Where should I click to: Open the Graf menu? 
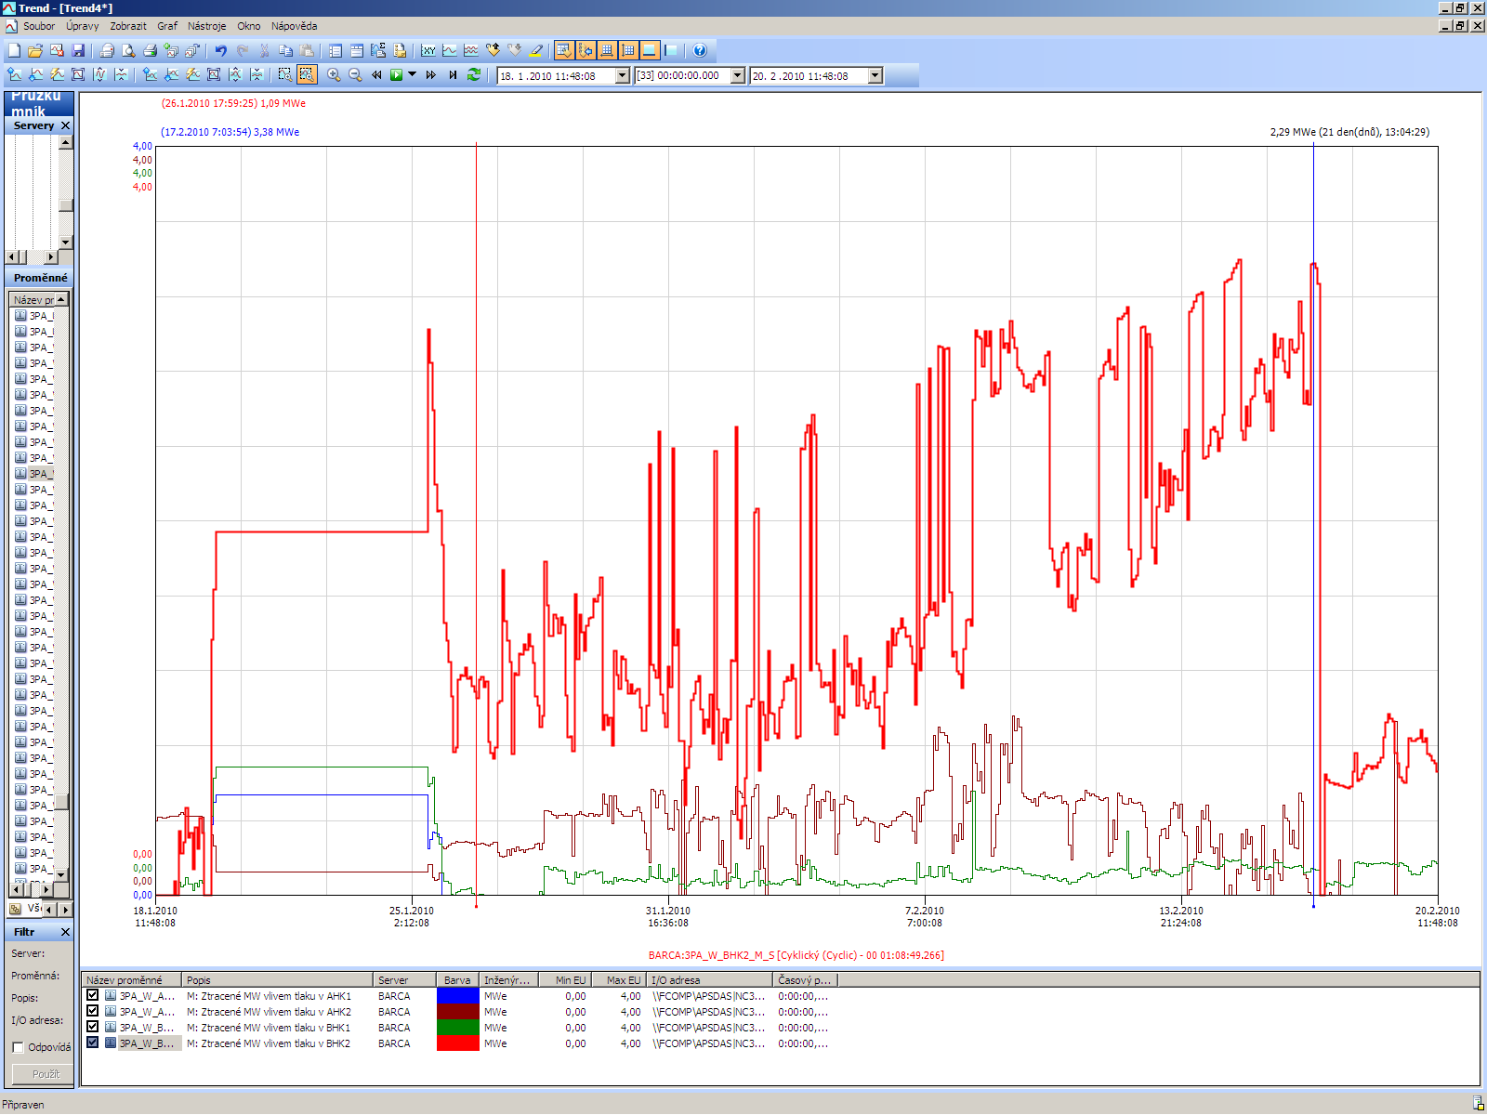click(167, 26)
